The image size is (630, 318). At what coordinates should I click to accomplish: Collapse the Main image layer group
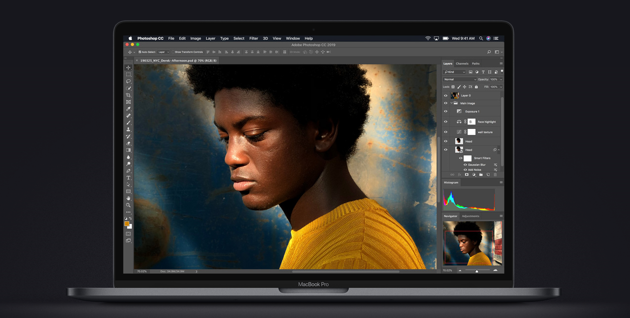point(451,103)
